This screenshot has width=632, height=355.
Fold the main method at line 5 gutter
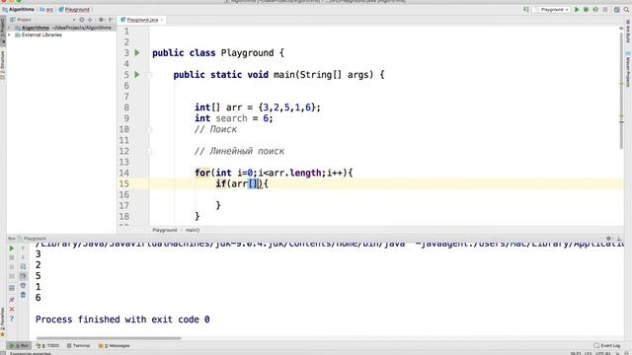(x=149, y=75)
